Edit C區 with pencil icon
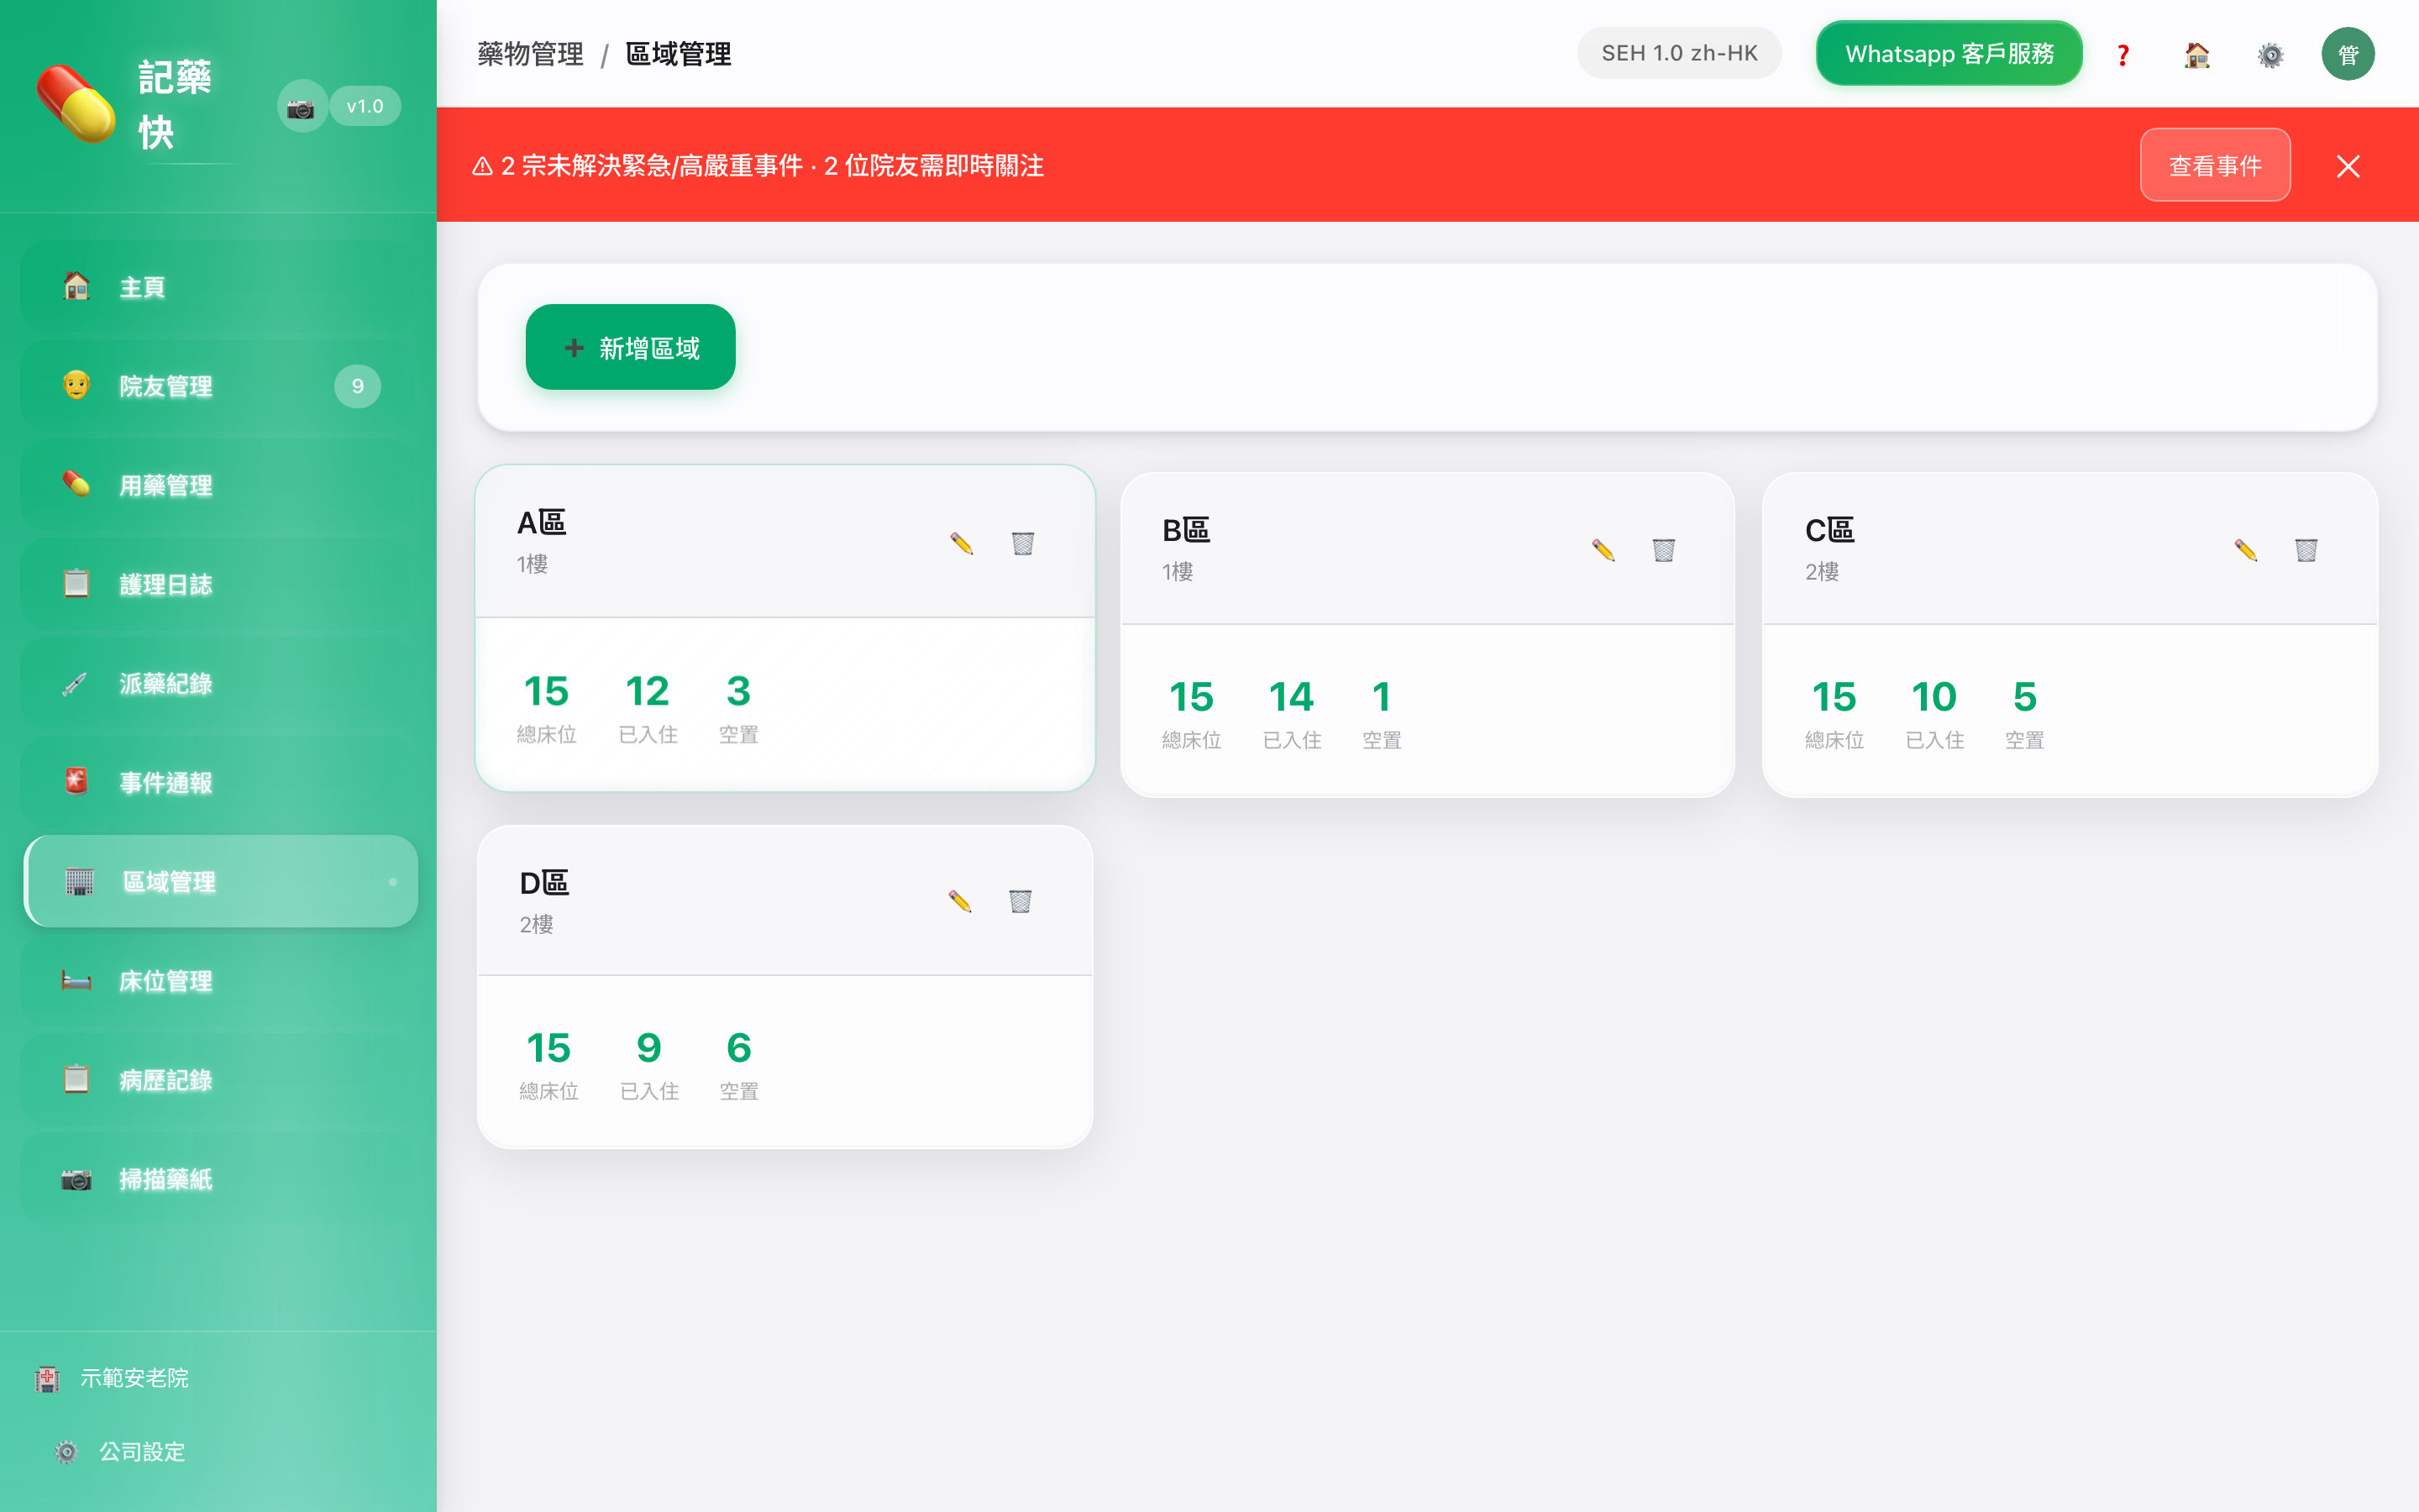2419x1512 pixels. [2246, 550]
